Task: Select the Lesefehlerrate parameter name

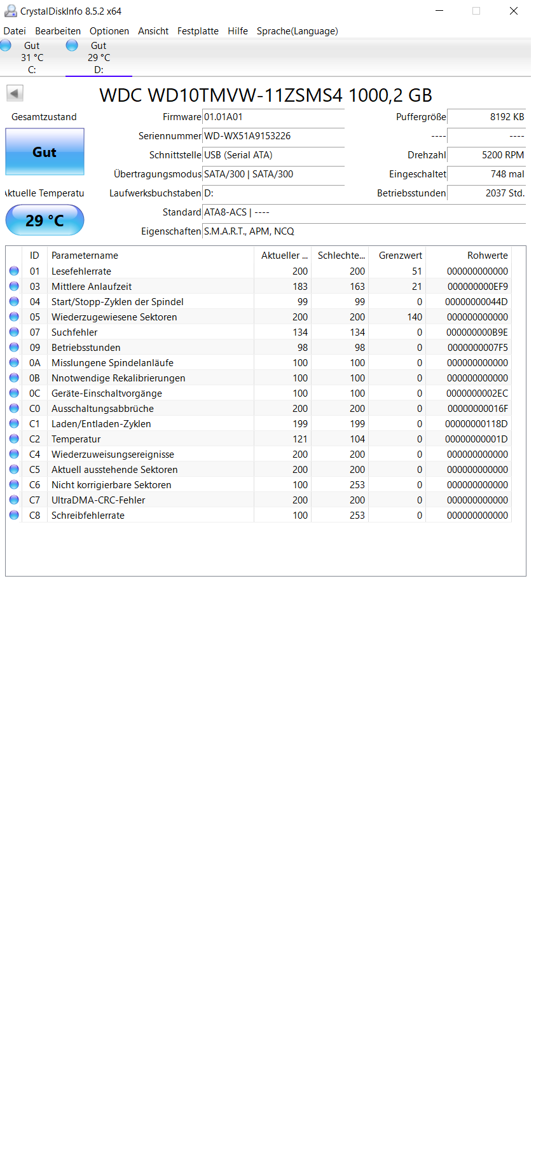Action: (81, 271)
